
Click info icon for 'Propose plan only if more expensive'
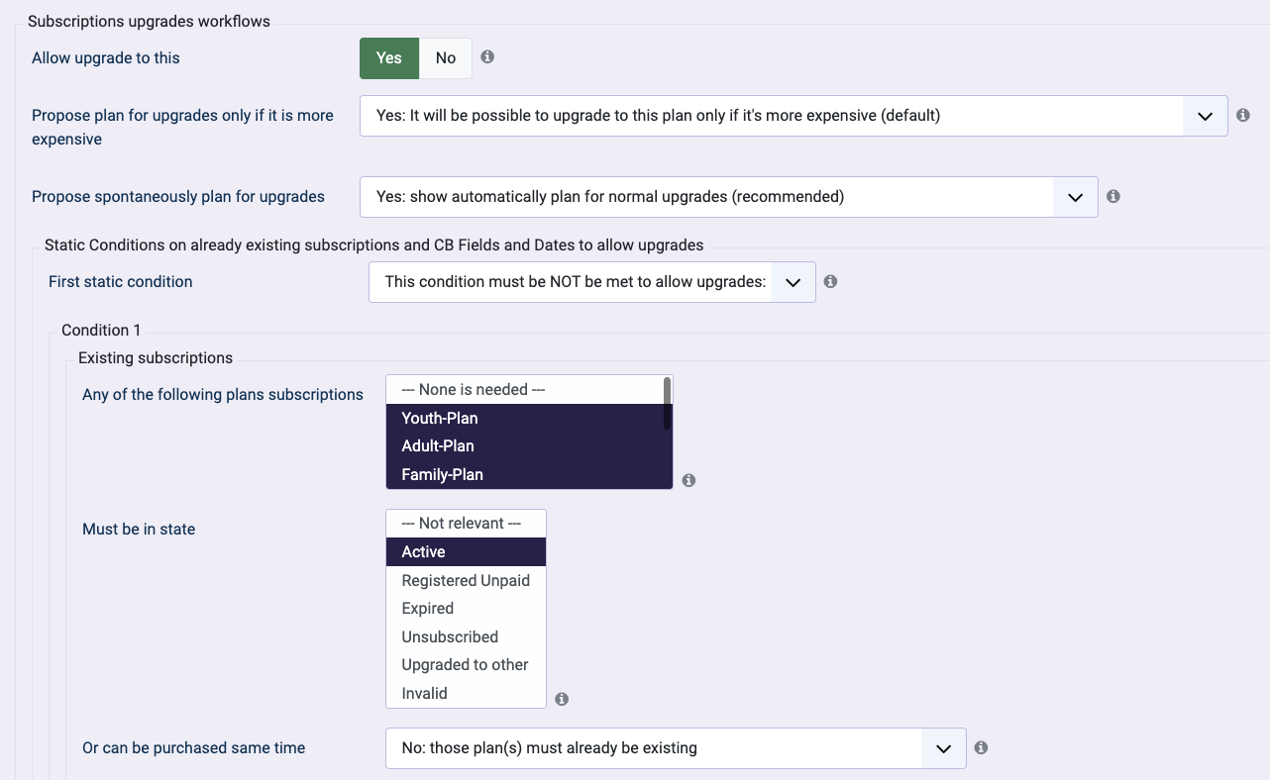1243,115
